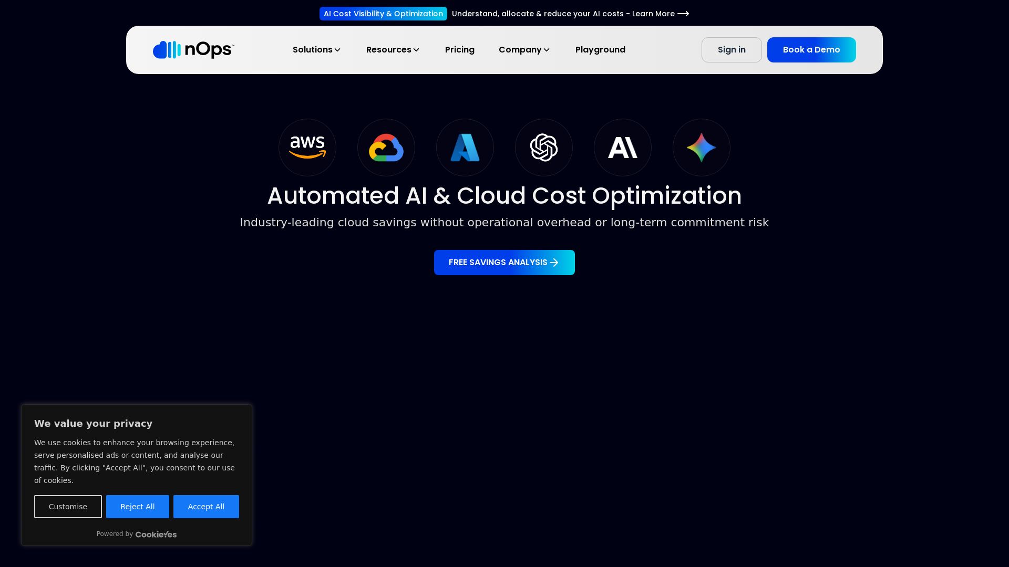Screen dimensions: 1009x567
Task: Click the nOps logo
Action: (x=193, y=50)
